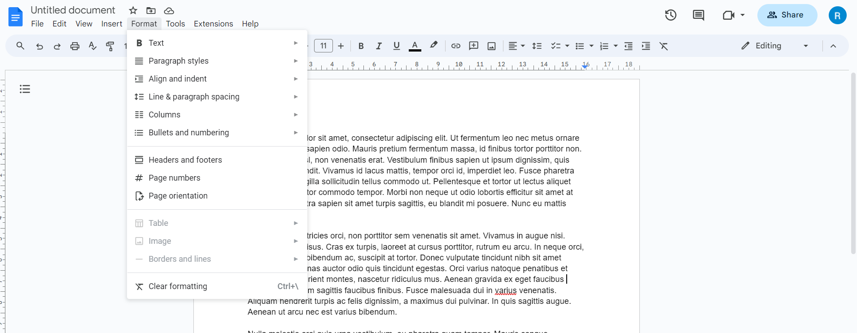Open the search the menus magnifier
Screen dimensions: 857x333
pyautogui.click(x=20, y=46)
